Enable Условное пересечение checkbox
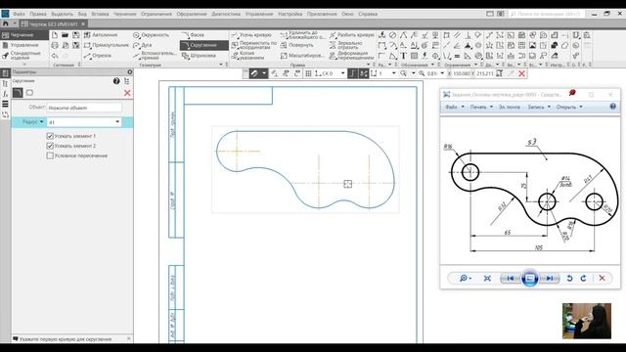626x352 pixels. click(x=50, y=155)
